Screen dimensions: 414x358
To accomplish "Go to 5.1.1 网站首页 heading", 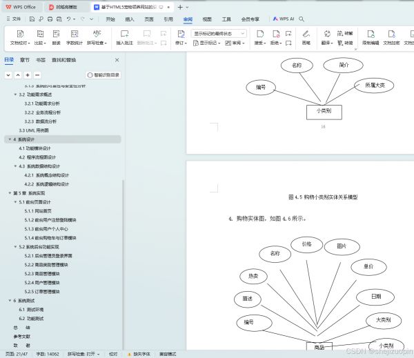I will [38, 211].
